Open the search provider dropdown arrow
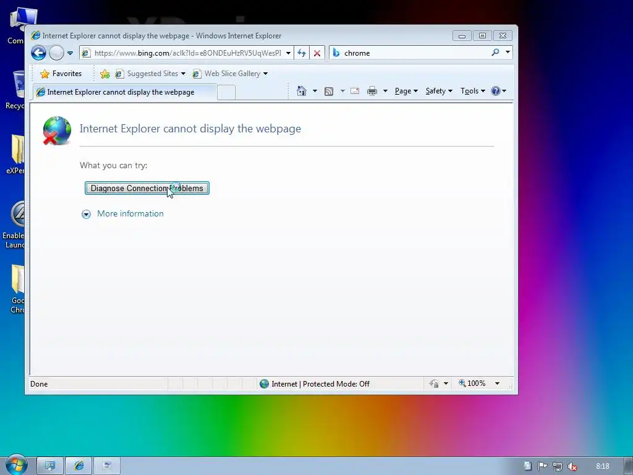 click(x=508, y=53)
